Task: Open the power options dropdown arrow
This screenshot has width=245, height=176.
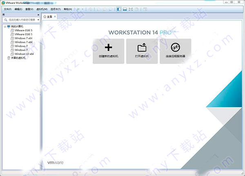Action: click(82, 9)
